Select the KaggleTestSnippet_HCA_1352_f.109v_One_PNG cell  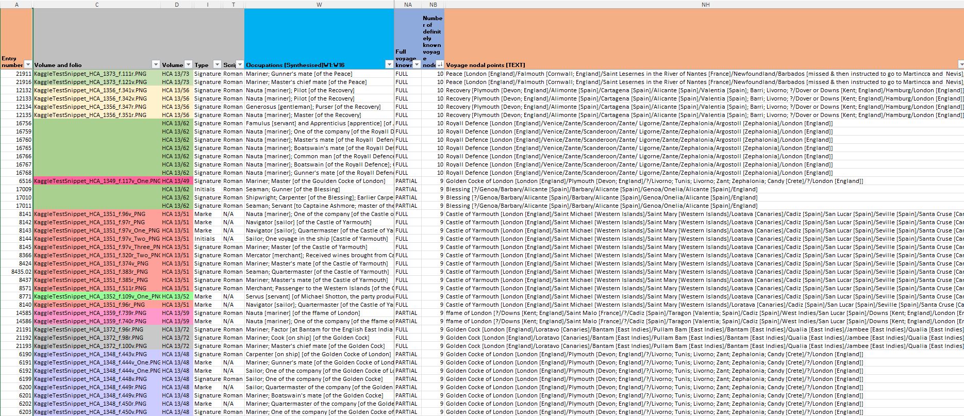(x=97, y=296)
